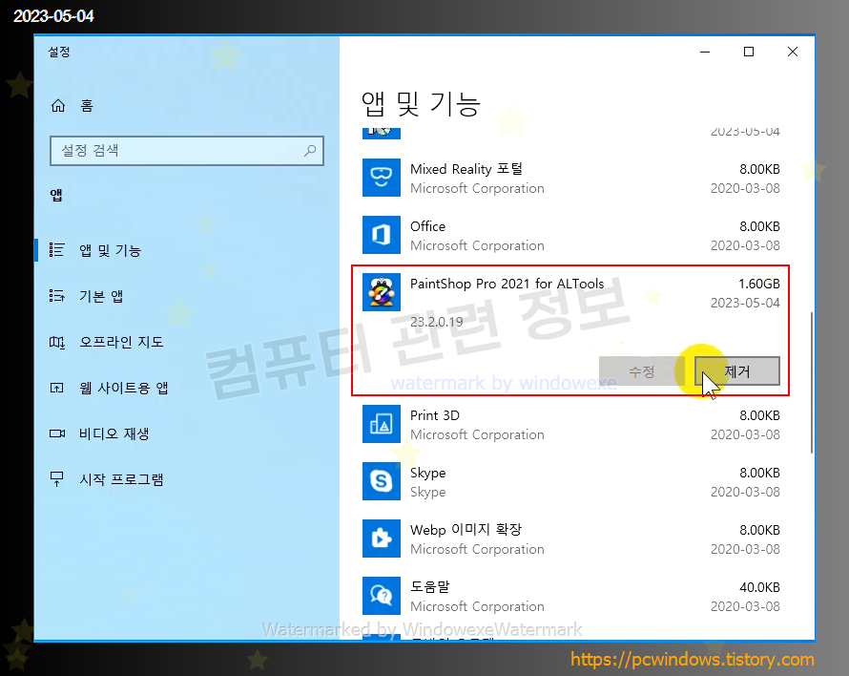Click the 도움말 app icon

[x=382, y=596]
